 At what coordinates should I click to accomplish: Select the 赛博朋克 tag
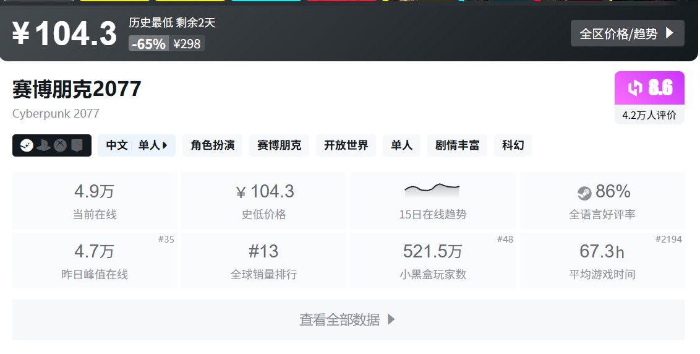tap(279, 145)
